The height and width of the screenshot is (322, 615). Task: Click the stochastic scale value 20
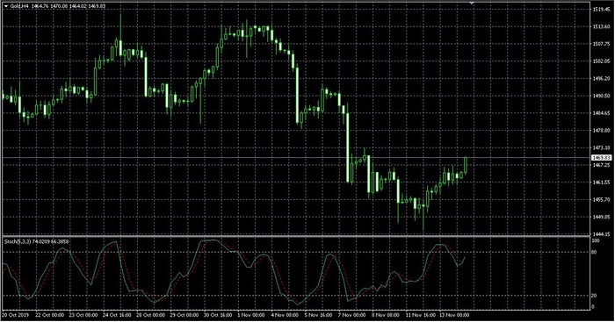(x=594, y=296)
